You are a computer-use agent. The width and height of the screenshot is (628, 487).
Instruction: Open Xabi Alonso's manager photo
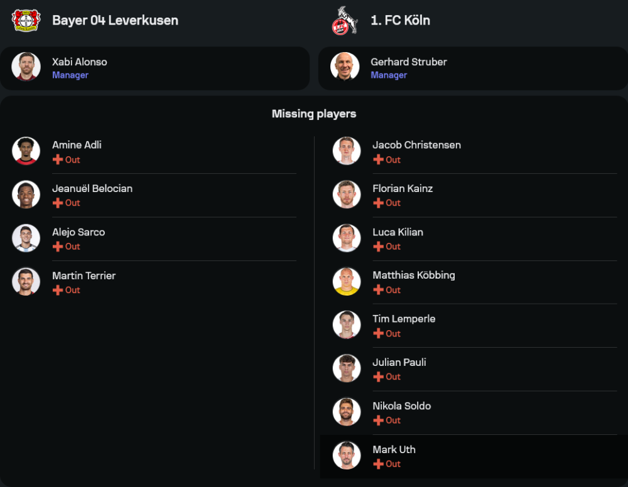pyautogui.click(x=26, y=67)
